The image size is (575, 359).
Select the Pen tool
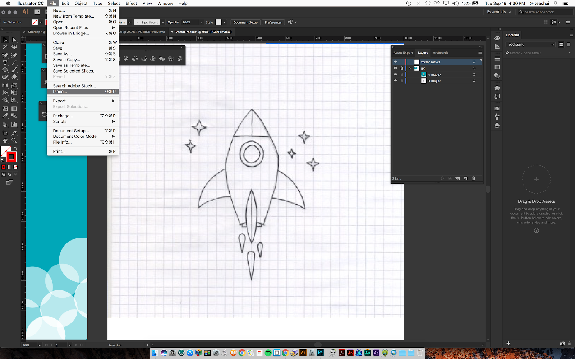coord(5,55)
